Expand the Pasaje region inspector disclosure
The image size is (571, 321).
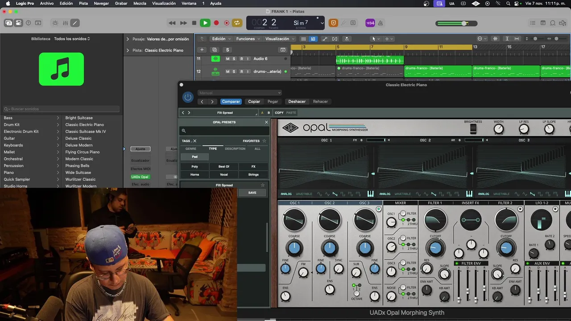[x=128, y=39]
